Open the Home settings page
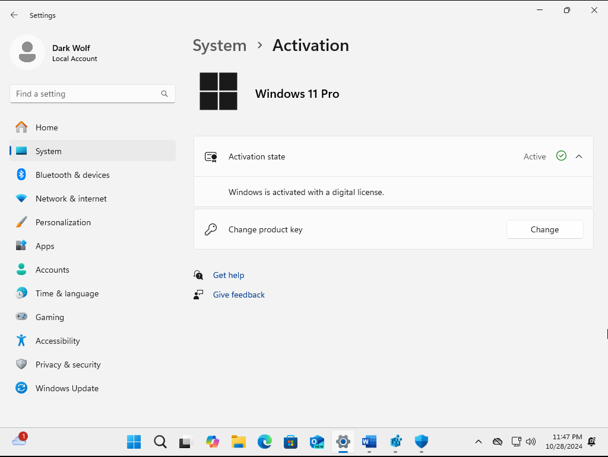608x457 pixels. coord(92,127)
